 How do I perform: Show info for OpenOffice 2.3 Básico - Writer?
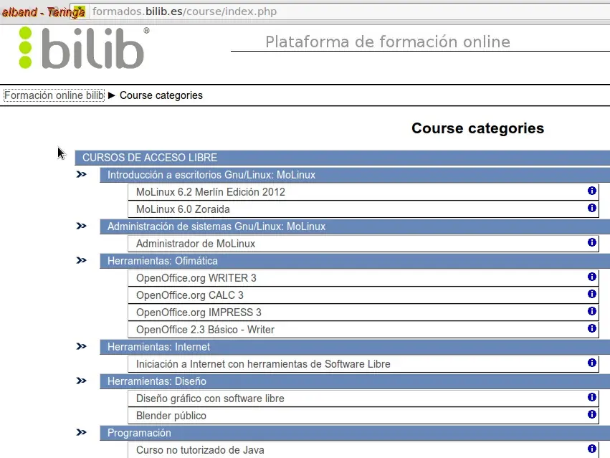591,328
